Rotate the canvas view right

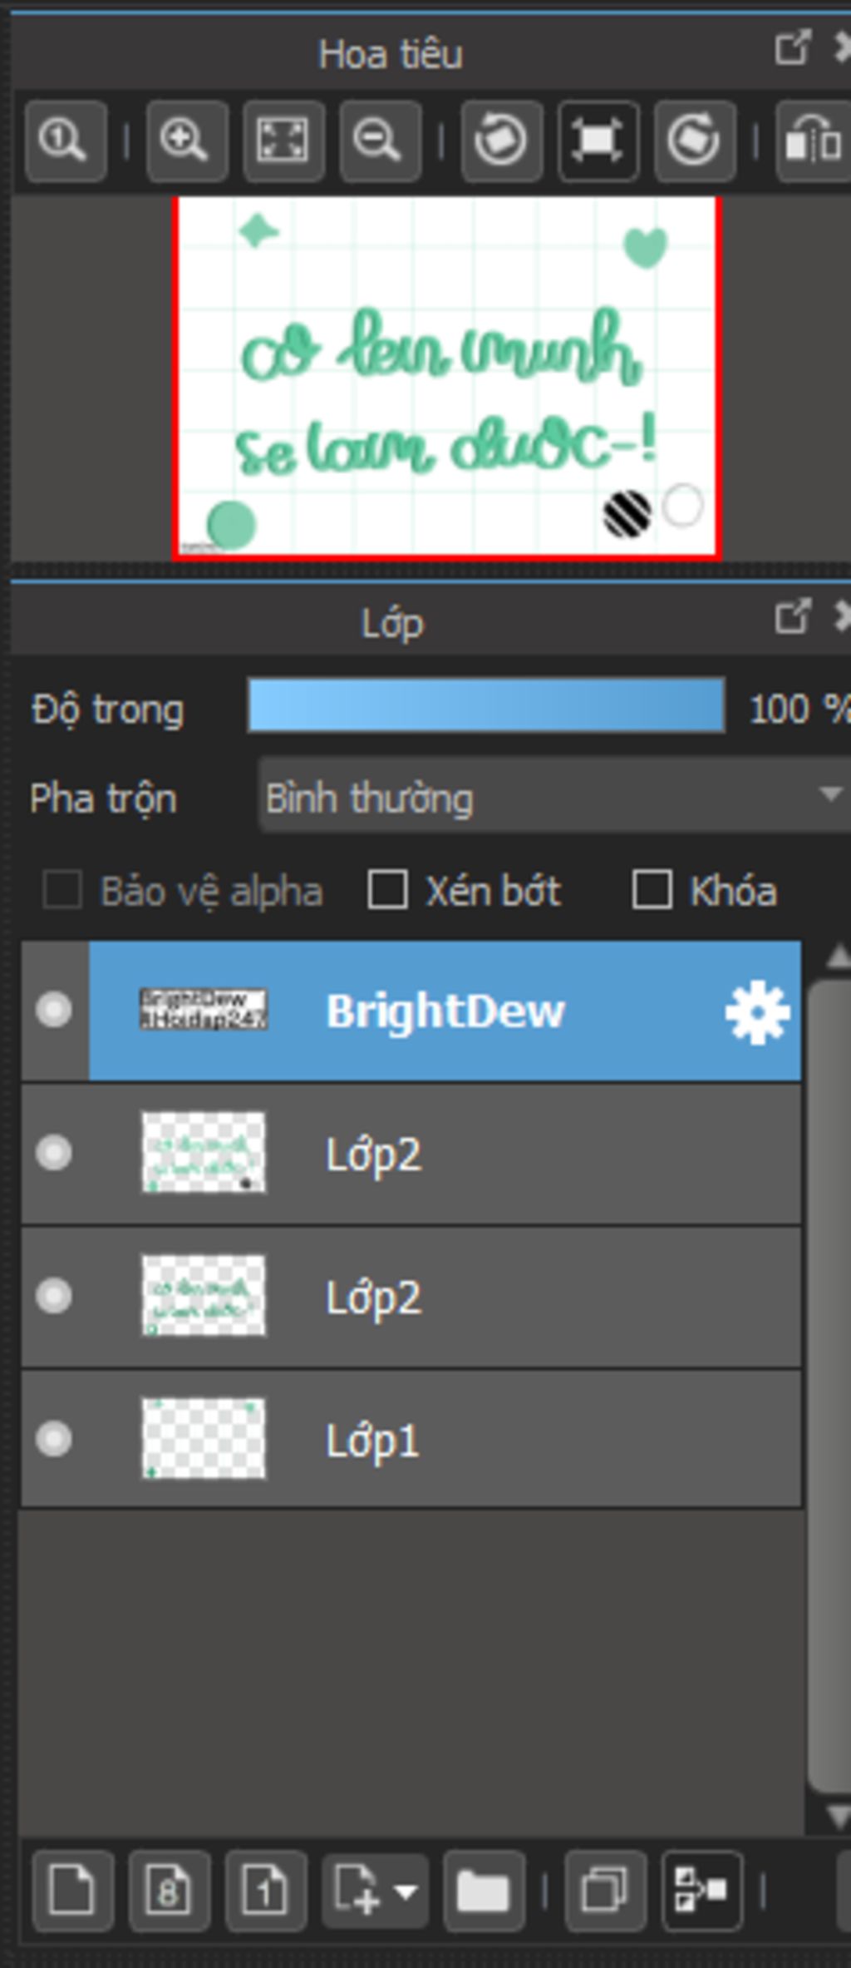[x=695, y=141]
